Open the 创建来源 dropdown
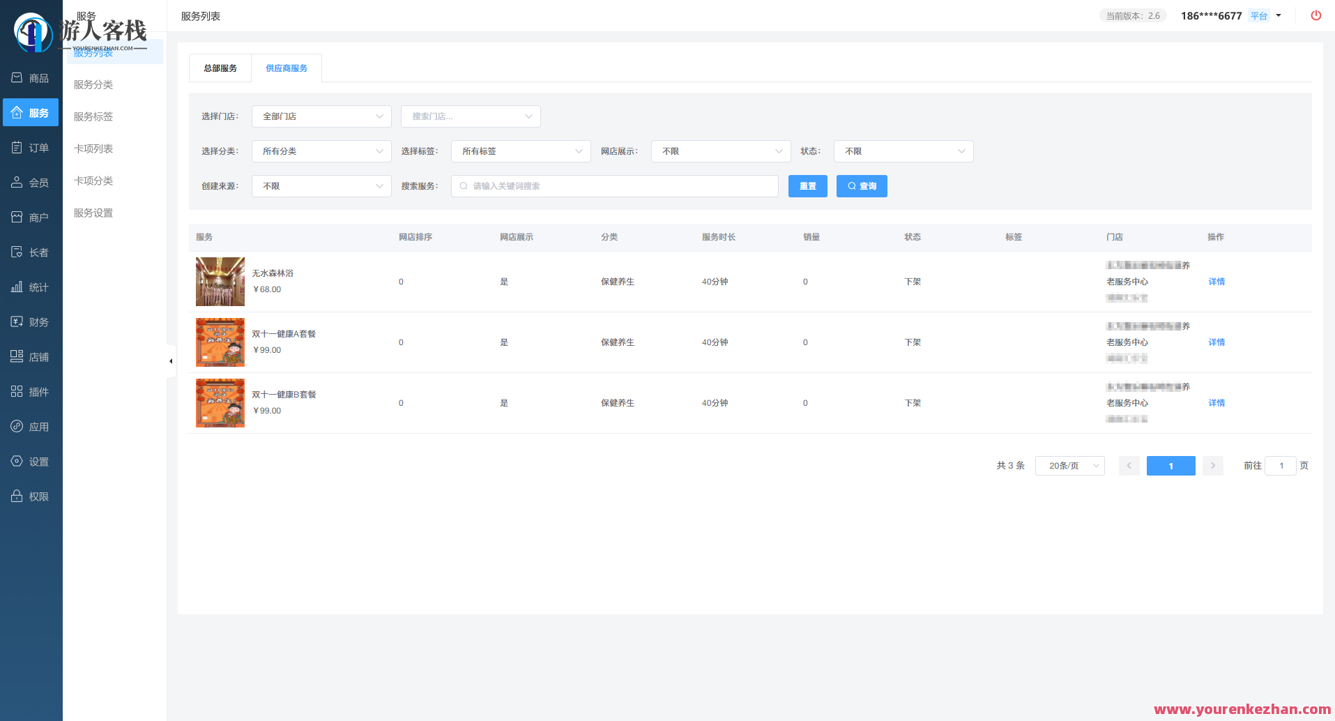 click(x=321, y=186)
